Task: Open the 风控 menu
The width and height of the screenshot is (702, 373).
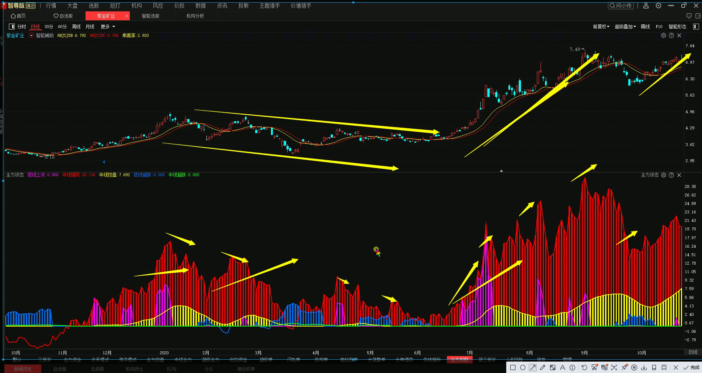Action: pos(158,6)
